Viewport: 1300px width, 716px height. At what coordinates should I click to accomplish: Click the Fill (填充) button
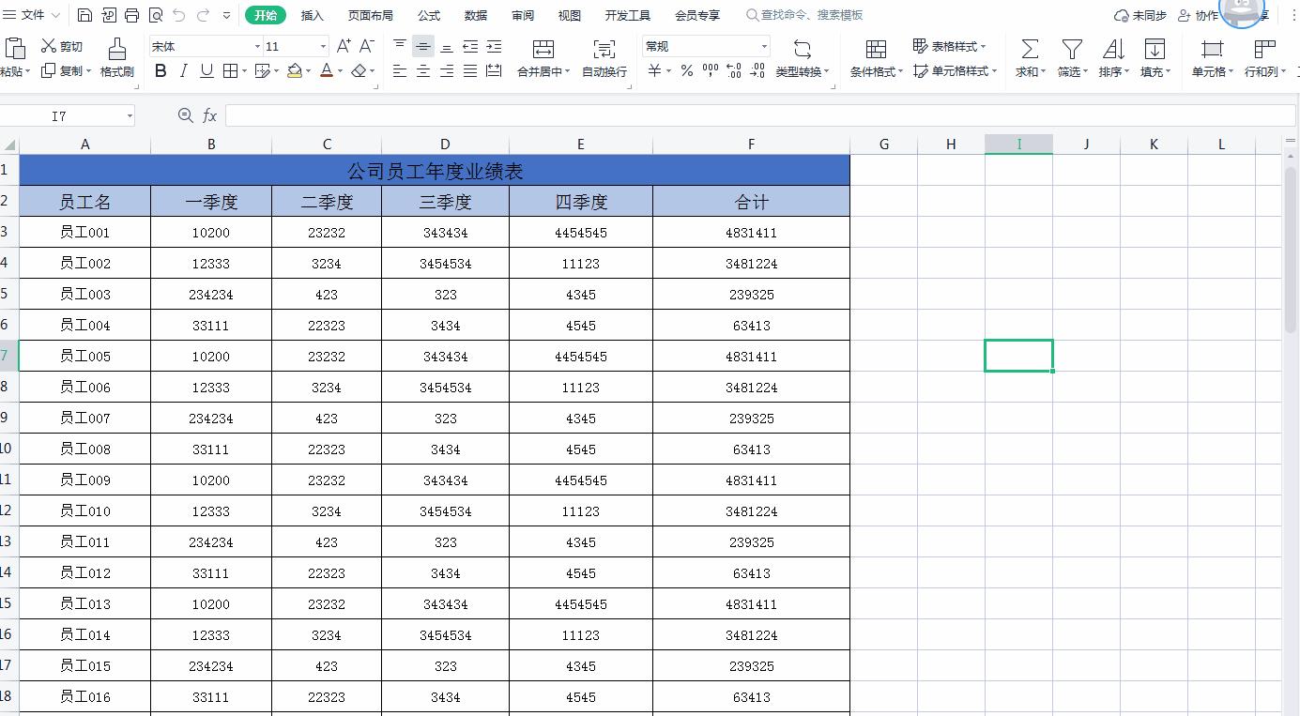click(x=1155, y=57)
